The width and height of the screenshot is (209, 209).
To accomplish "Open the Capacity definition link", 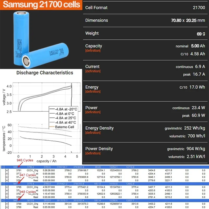I will click(x=93, y=50).
